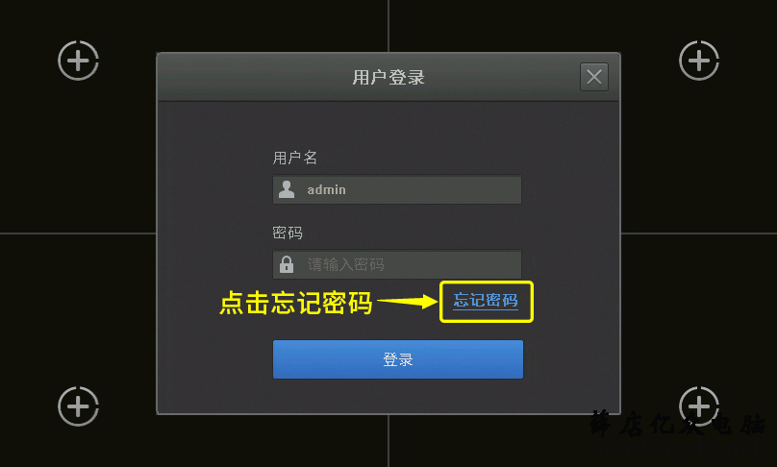777x467 pixels.
Task: Click the padlock icon in password field
Action: (287, 264)
